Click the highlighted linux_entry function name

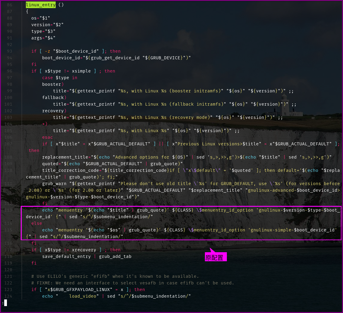41,5
